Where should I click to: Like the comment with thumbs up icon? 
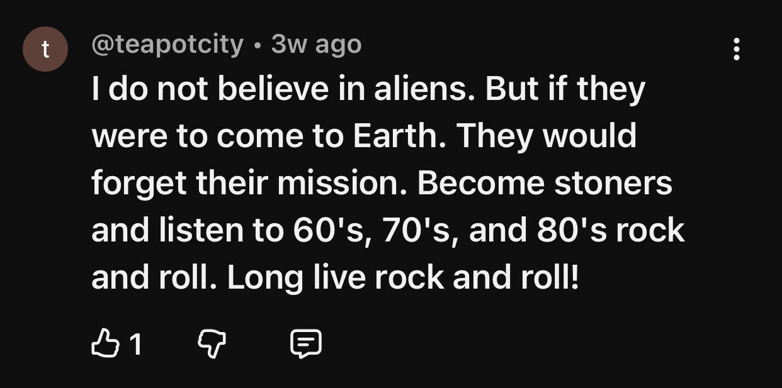[x=104, y=343]
